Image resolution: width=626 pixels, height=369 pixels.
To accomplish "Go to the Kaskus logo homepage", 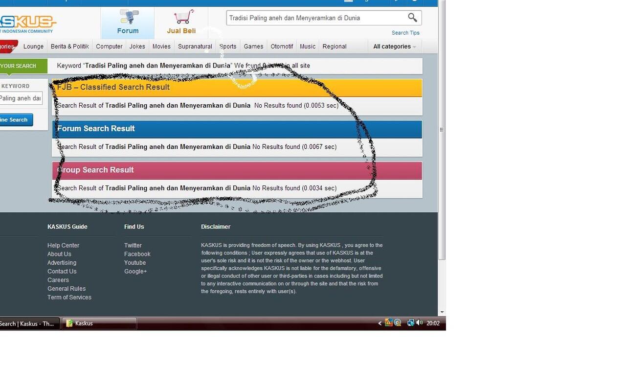I will point(27,23).
